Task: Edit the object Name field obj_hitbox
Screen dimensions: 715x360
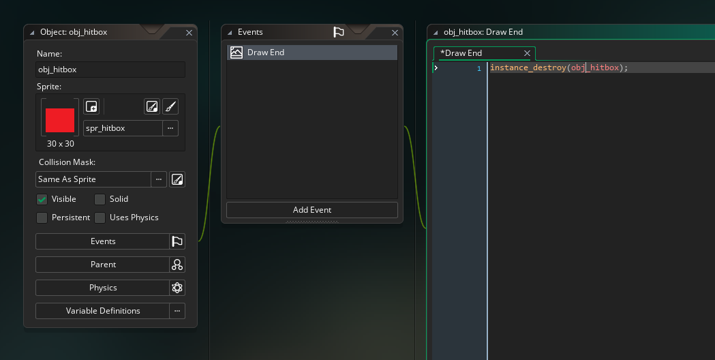Action: pyautogui.click(x=110, y=70)
